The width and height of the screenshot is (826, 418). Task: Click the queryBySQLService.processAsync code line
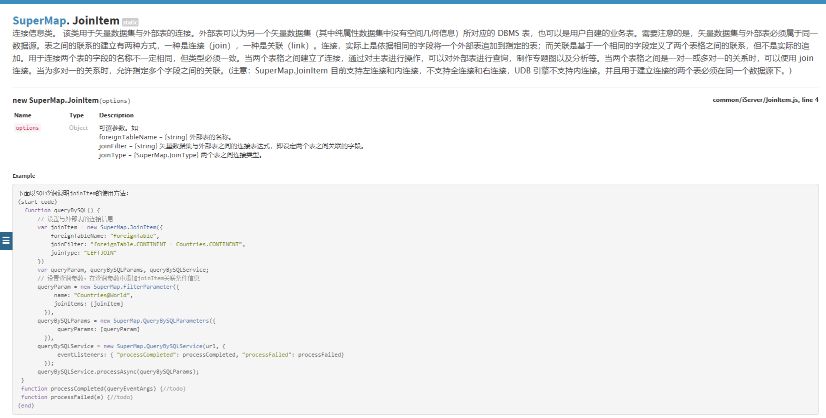(118, 372)
